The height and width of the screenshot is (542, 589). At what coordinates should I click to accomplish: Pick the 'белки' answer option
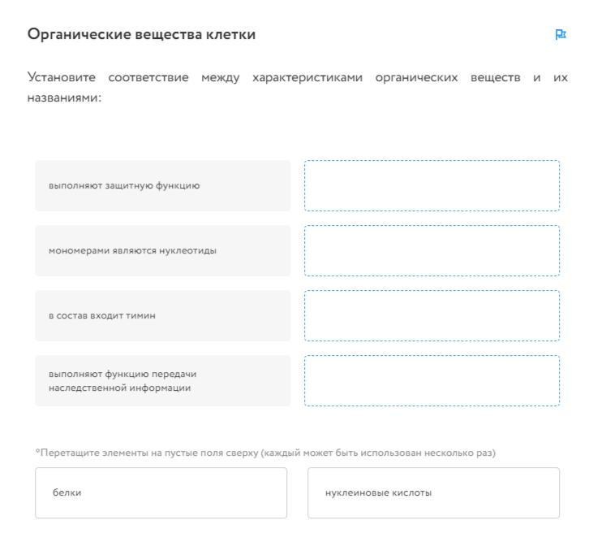tap(161, 492)
